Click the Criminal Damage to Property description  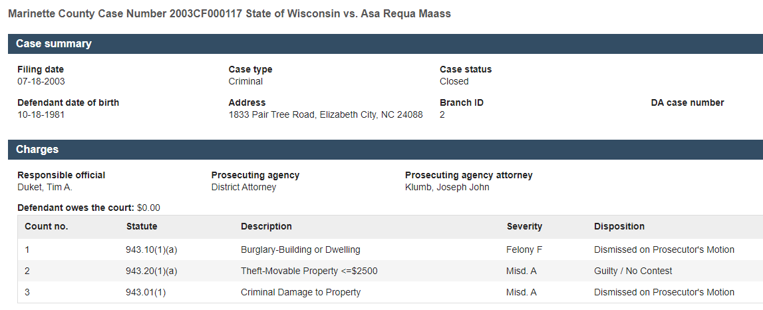pyautogui.click(x=301, y=293)
